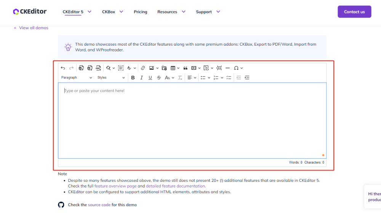Export content to Word

(90, 68)
